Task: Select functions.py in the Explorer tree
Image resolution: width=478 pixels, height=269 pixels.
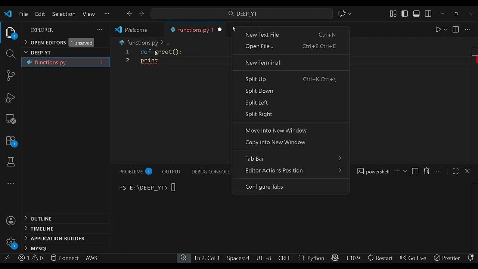Action: tap(50, 62)
